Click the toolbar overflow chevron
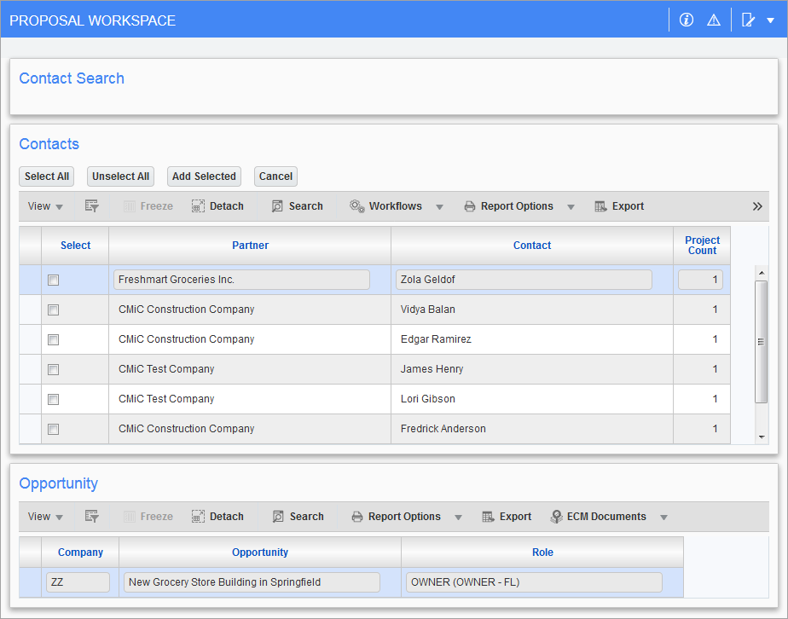This screenshot has width=788, height=619. [x=757, y=205]
